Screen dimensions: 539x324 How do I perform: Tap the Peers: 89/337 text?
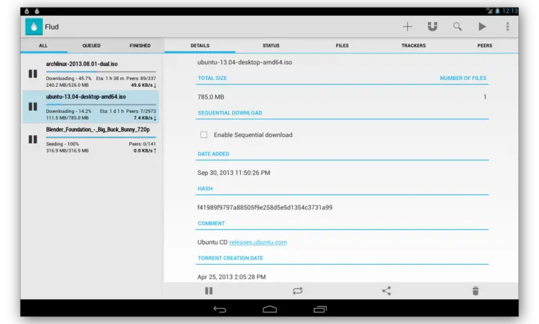point(141,78)
